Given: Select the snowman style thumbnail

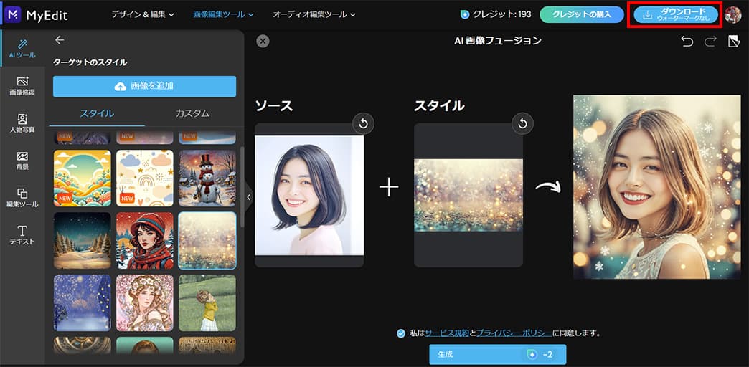Looking at the screenshot, I should pyautogui.click(x=207, y=178).
